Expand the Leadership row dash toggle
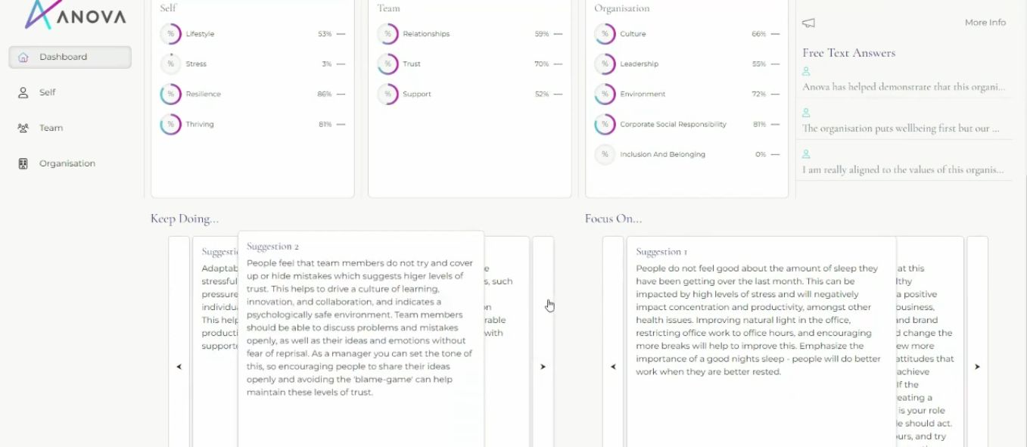1027x447 pixels. [775, 64]
